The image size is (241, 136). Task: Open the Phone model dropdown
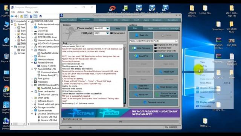108,29
